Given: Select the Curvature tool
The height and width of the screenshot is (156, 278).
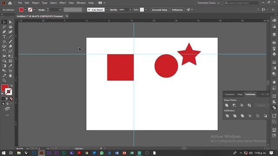Looking at the screenshot, I should [10, 32].
